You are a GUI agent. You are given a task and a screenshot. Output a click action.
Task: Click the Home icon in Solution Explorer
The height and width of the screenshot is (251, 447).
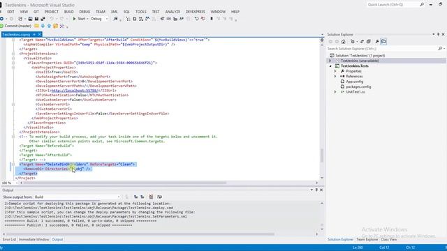[343, 42]
